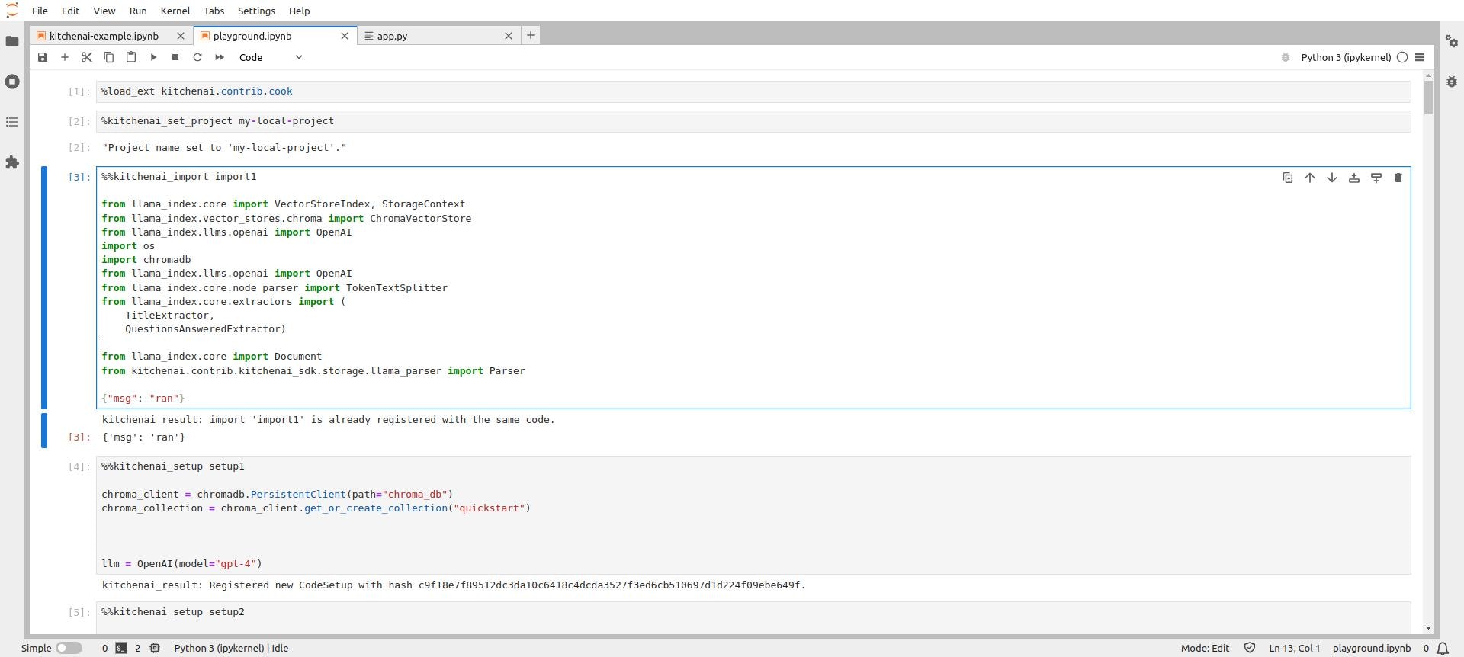Image resolution: width=1464 pixels, height=657 pixels.
Task: Insert a cell above the active cell
Action: (x=1354, y=178)
